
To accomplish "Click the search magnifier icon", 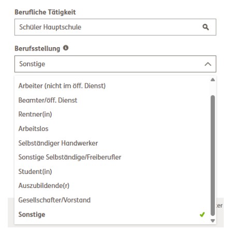I will (206, 27).
